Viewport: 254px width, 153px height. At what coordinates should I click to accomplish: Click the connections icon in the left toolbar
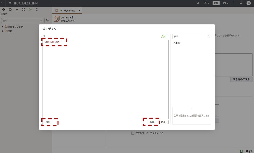(x=4, y=9)
